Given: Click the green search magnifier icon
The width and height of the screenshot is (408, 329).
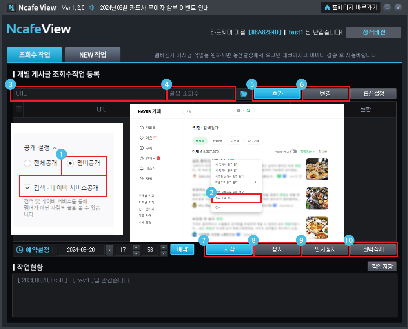Looking at the screenshot, I should point(248,111).
